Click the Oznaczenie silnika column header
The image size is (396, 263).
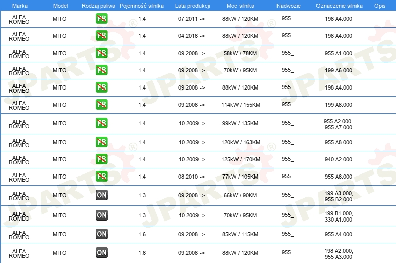tap(339, 6)
